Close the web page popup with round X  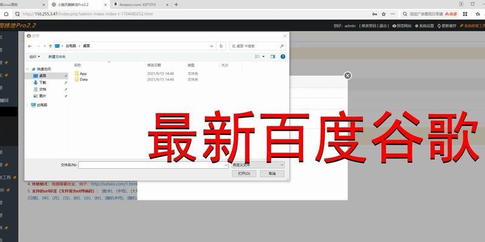(347, 76)
